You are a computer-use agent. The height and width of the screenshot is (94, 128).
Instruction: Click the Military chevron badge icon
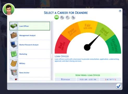[14, 63]
